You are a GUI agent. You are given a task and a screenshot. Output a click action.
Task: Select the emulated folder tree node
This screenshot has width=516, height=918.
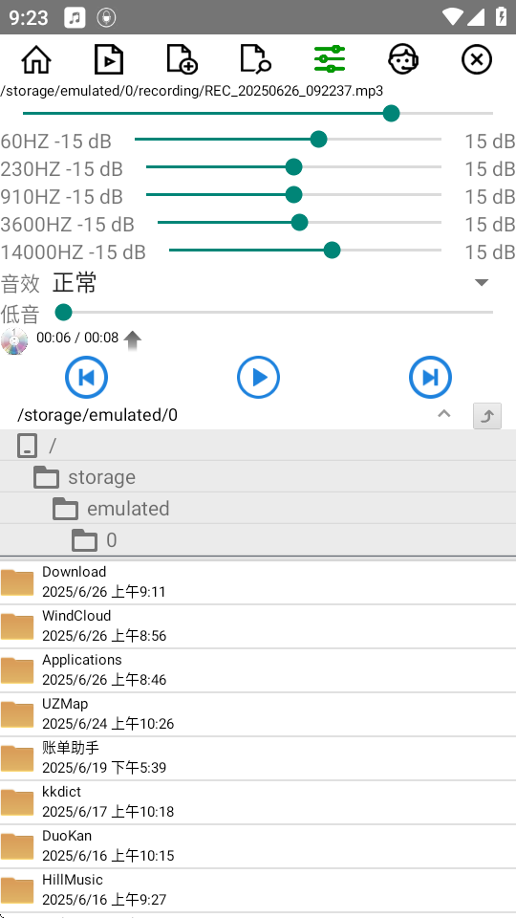coord(258,508)
